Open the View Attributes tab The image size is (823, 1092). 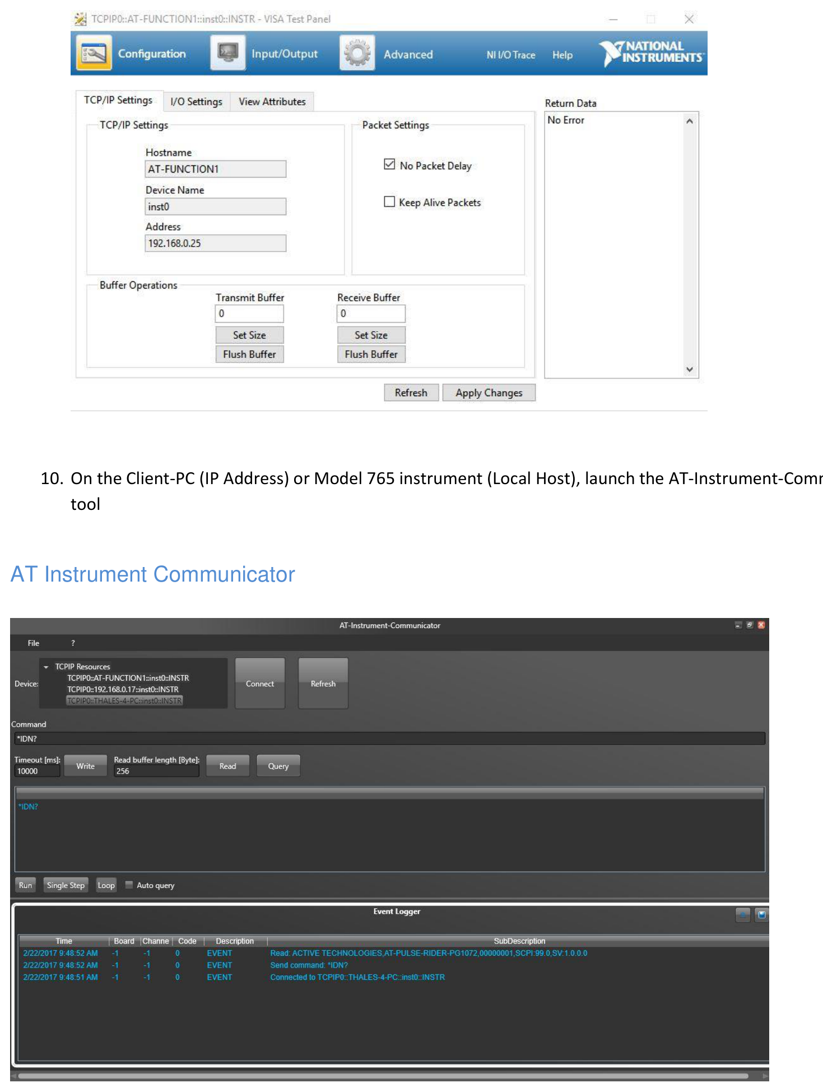[272, 101]
